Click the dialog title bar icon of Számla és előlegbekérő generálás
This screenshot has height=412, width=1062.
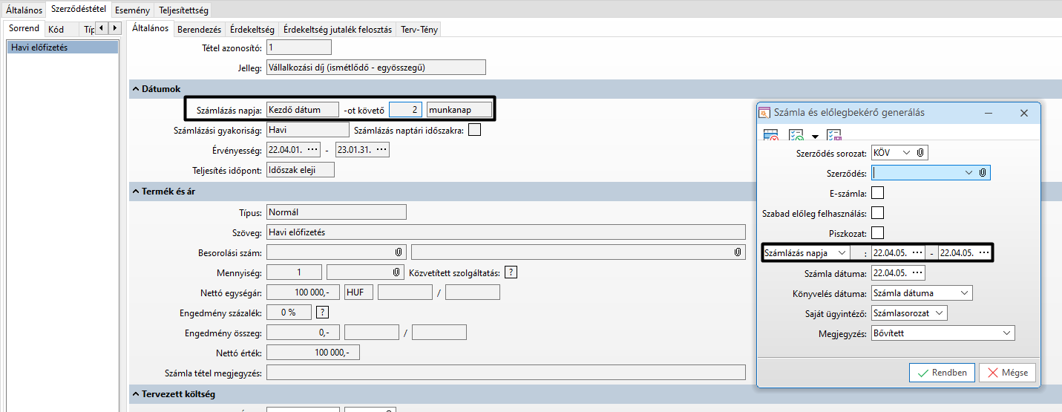pyautogui.click(x=764, y=114)
